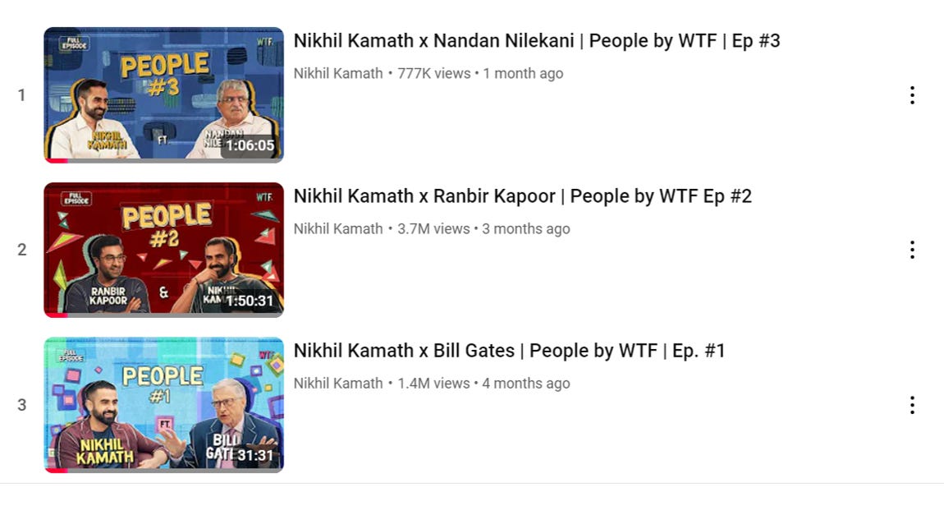
Task: Open the options menu for the Nandan Nilekani video
Action: (x=912, y=95)
